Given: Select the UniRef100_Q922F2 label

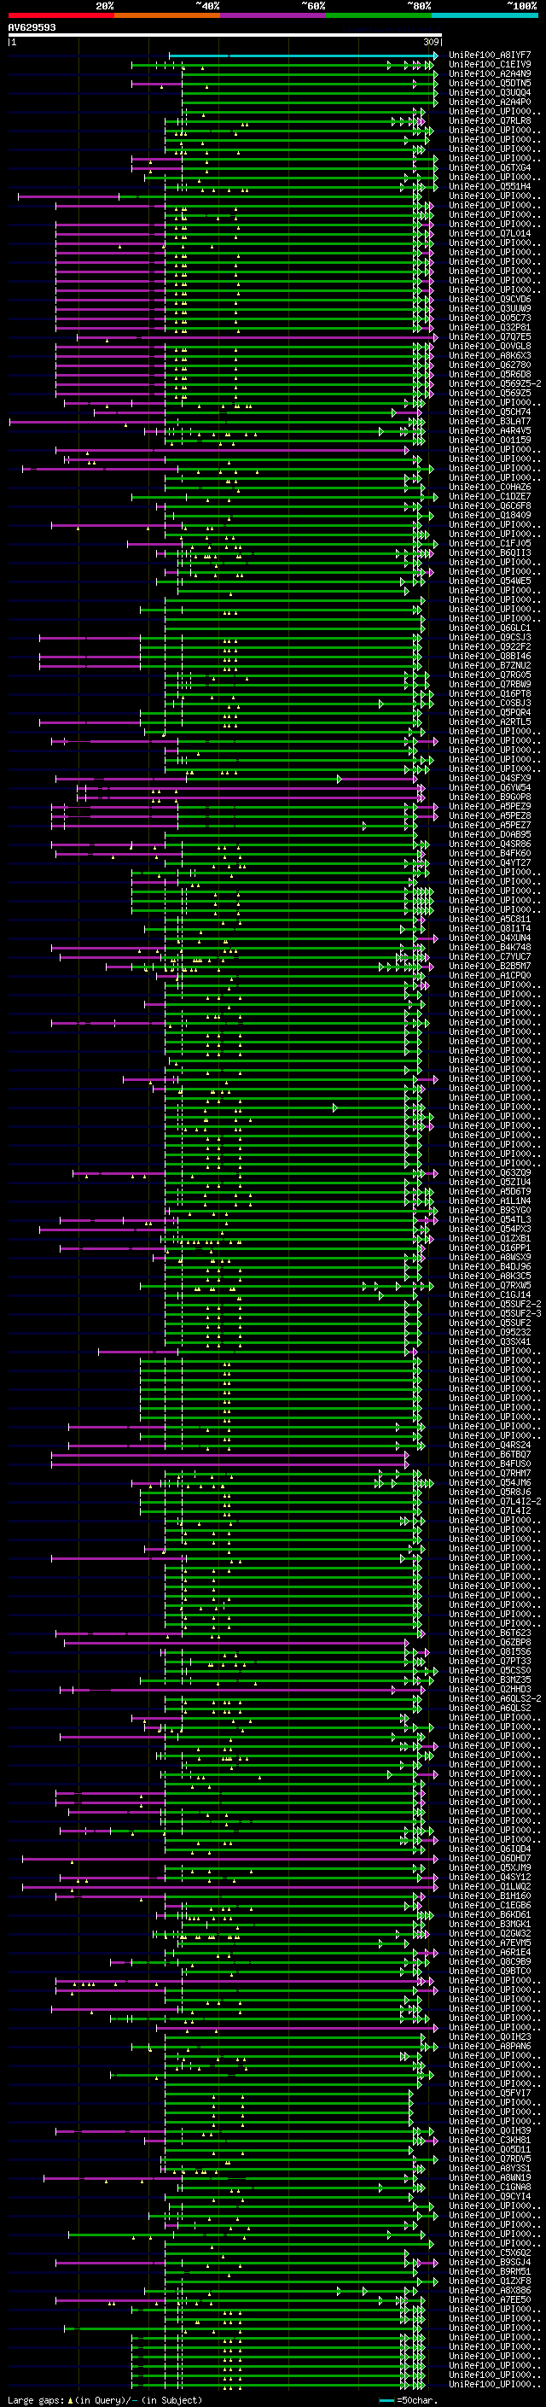Looking at the screenshot, I should (490, 646).
